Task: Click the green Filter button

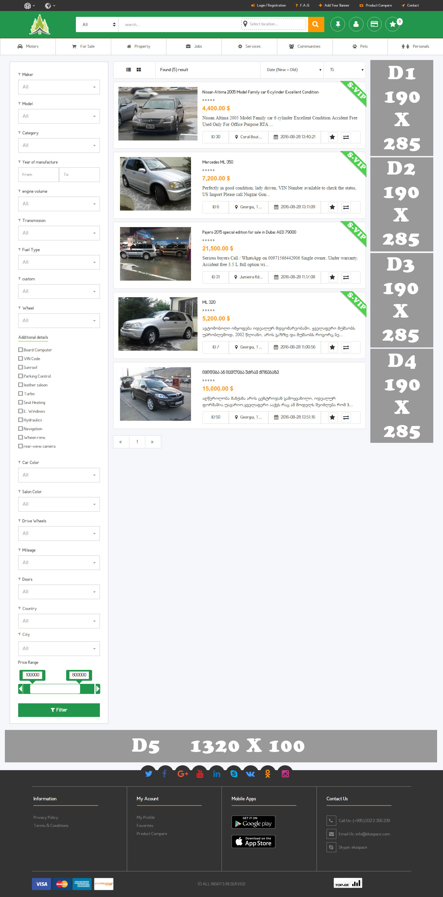Action: pyautogui.click(x=59, y=710)
